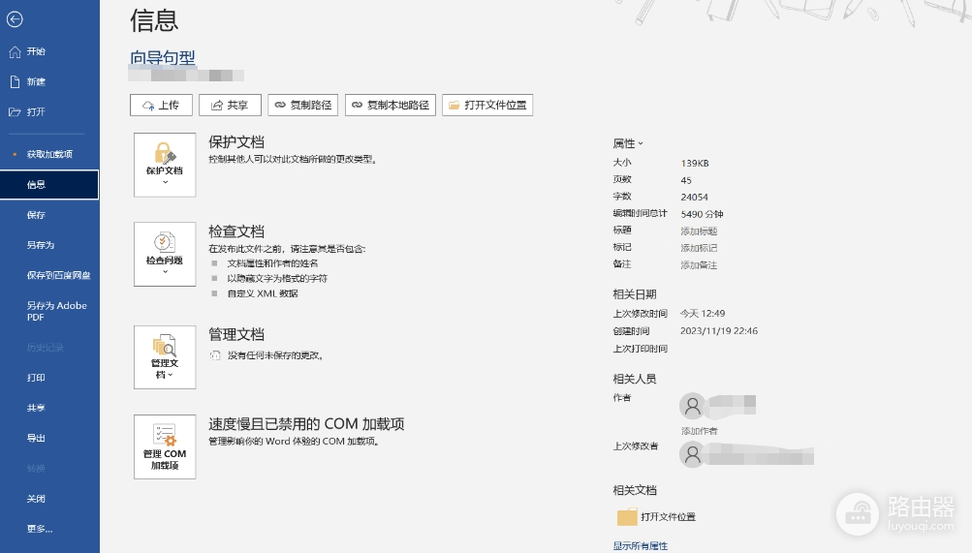Select the 信息 tab in sidebar

point(49,185)
